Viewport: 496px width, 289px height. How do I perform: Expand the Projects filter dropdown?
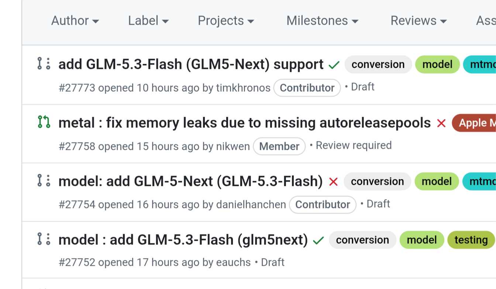tap(226, 21)
